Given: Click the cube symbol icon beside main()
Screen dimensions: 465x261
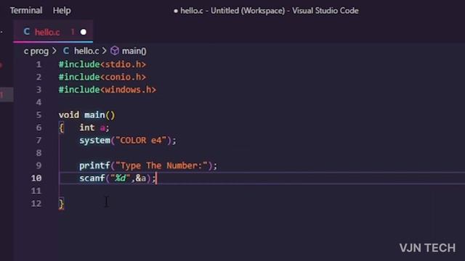Looking at the screenshot, I should (115, 51).
